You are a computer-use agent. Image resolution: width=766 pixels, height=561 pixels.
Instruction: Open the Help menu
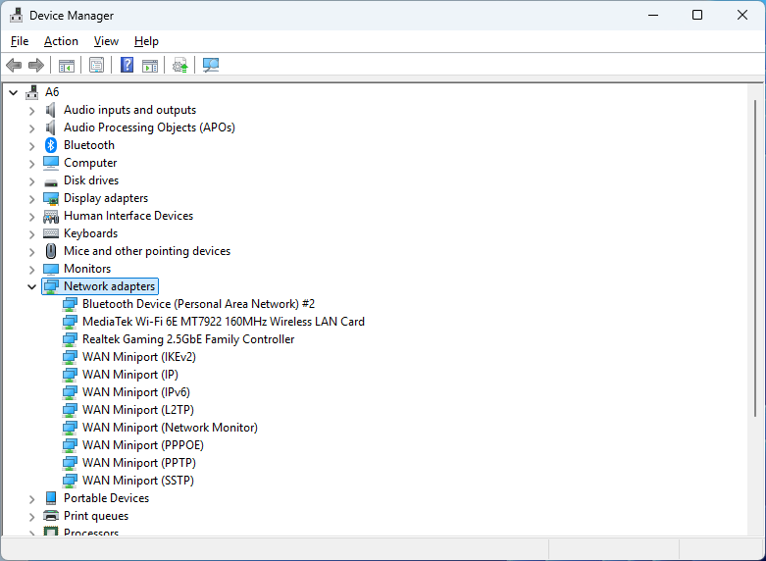[x=146, y=41]
